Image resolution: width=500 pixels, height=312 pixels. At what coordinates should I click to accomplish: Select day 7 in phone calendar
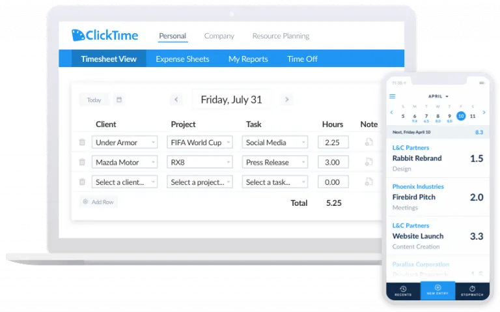[x=426, y=116]
